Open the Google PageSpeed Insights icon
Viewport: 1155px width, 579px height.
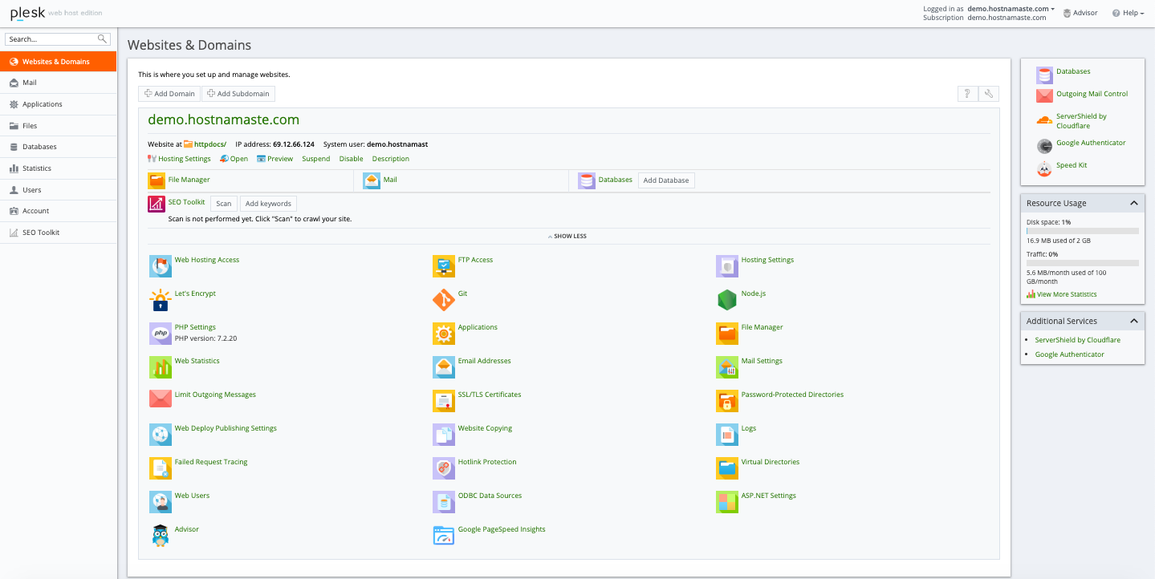pyautogui.click(x=444, y=536)
